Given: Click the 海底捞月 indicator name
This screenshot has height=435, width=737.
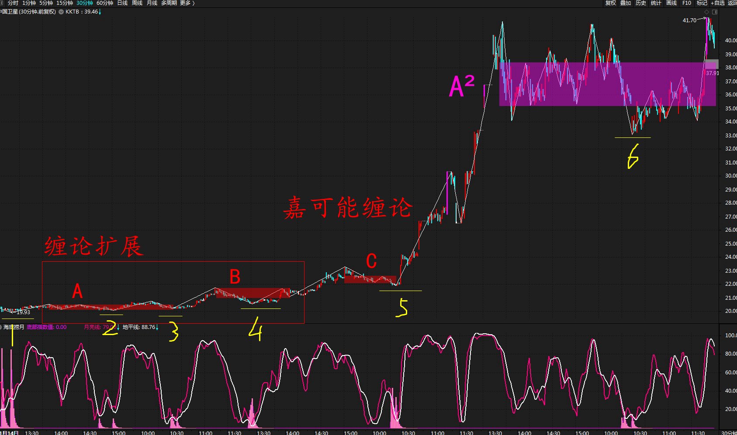Looking at the screenshot, I should click(14, 327).
